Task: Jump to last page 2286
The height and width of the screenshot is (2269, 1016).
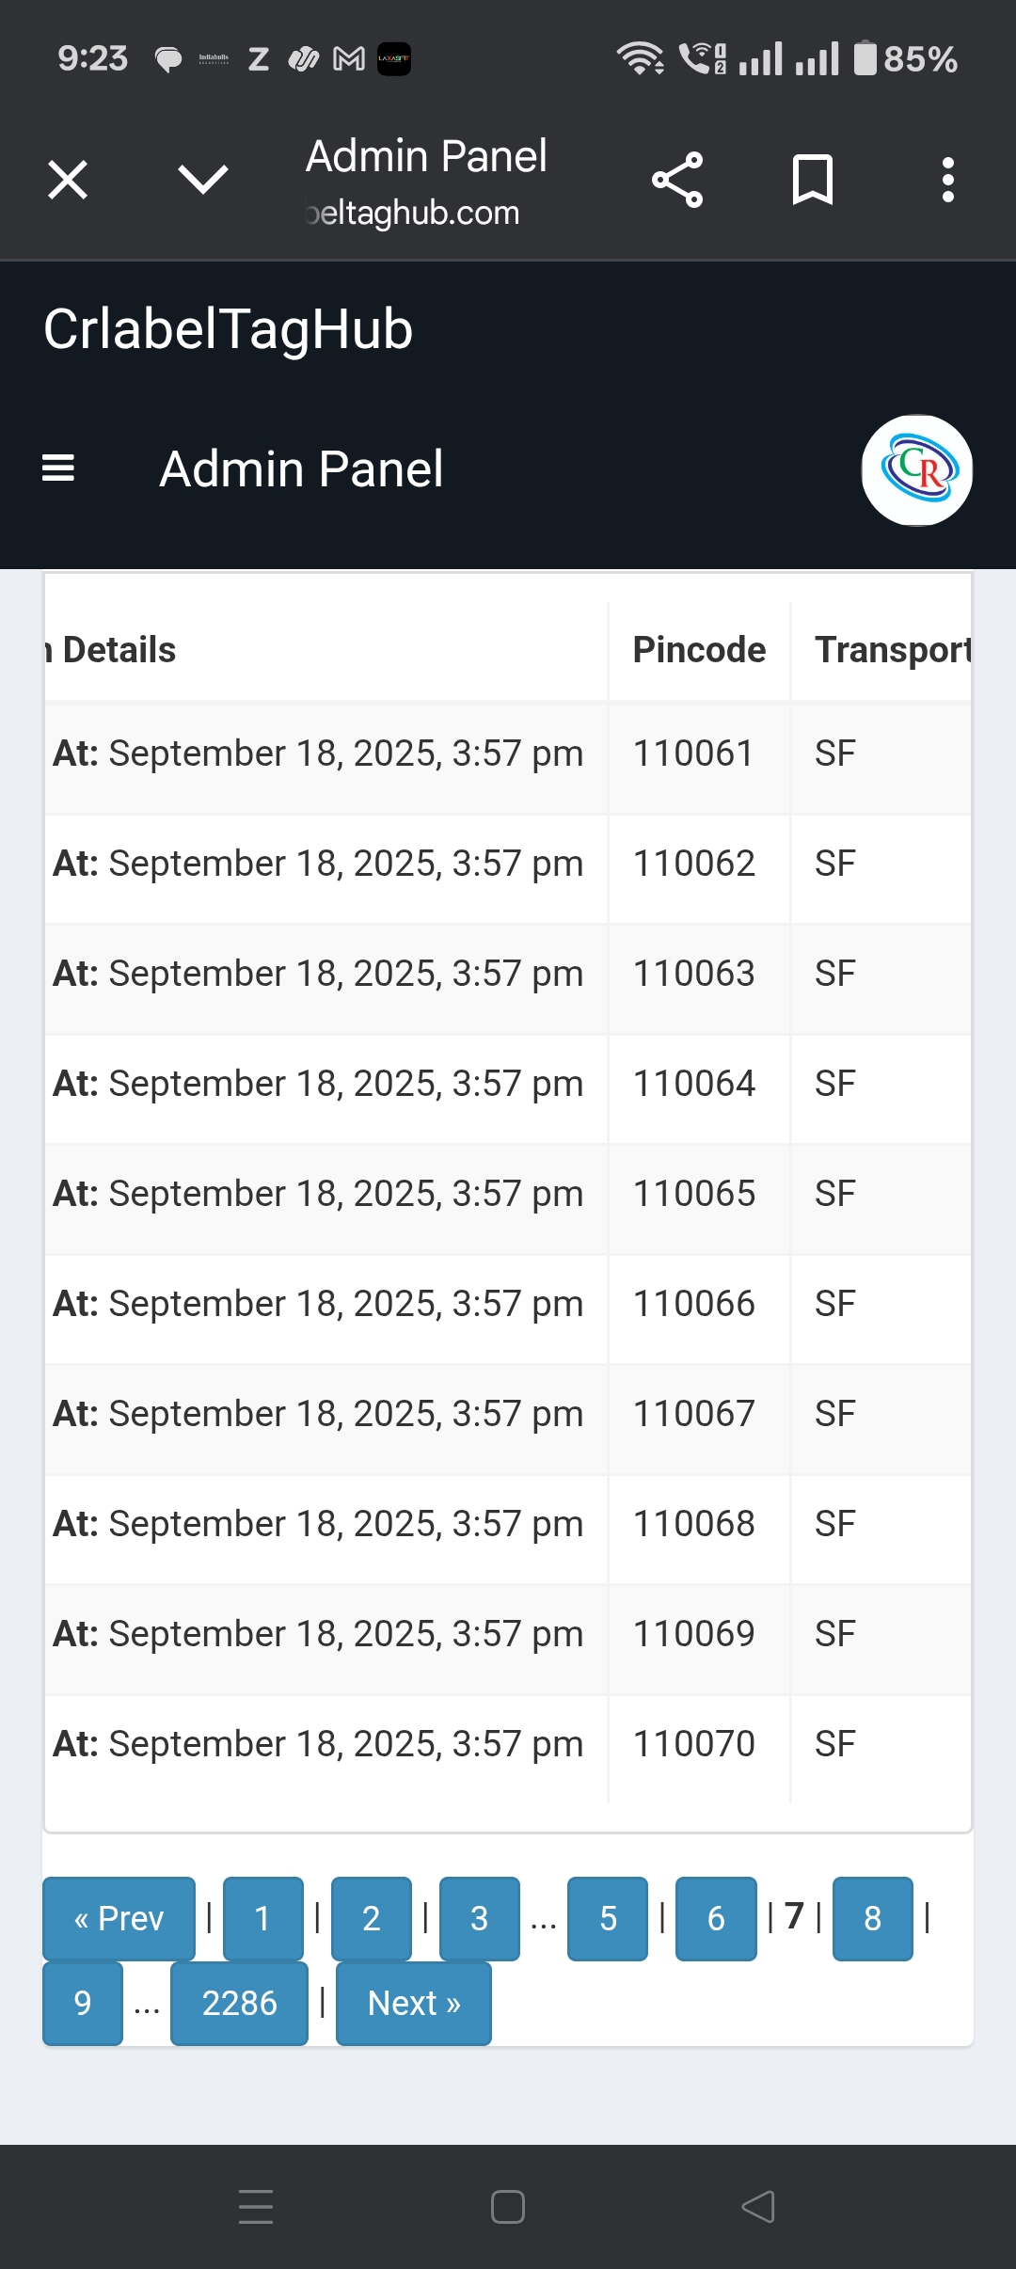Action: point(239,2003)
